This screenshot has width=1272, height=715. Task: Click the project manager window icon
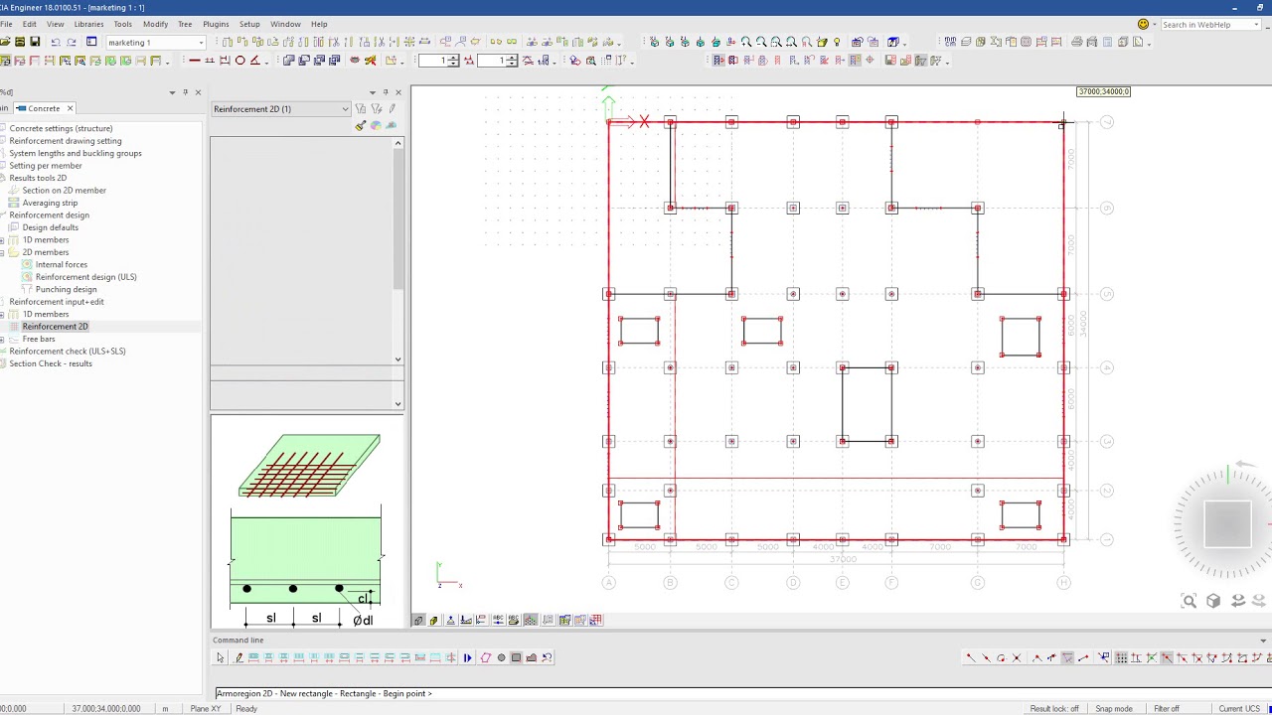91,42
